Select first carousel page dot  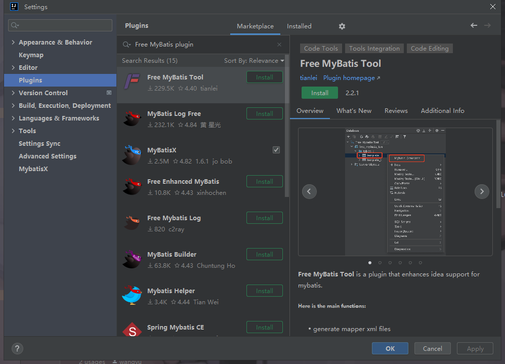[x=370, y=263]
